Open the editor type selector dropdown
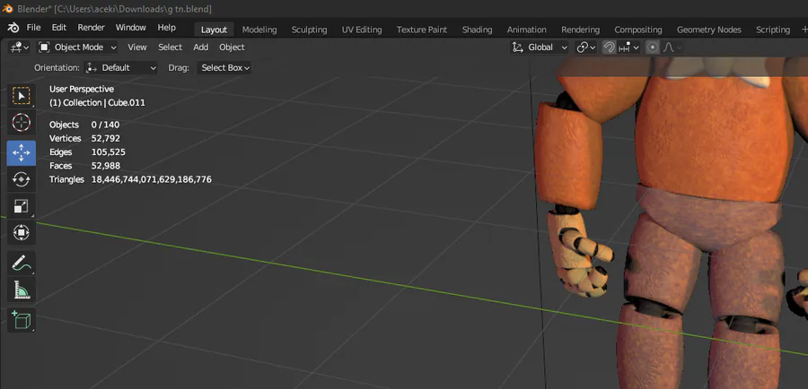This screenshot has height=389, width=808. [20, 48]
